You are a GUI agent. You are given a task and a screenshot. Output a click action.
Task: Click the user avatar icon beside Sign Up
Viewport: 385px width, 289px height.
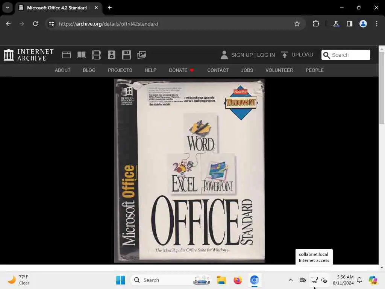pos(224,55)
